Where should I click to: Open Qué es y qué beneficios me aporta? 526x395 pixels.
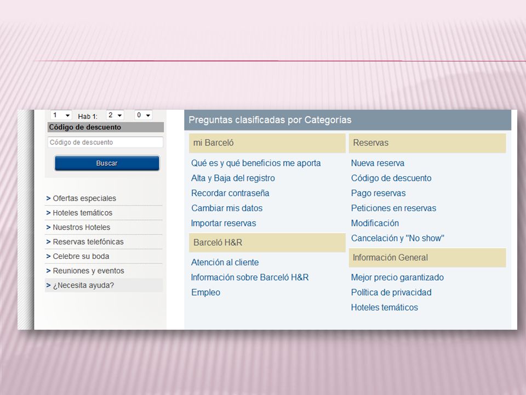click(x=256, y=163)
